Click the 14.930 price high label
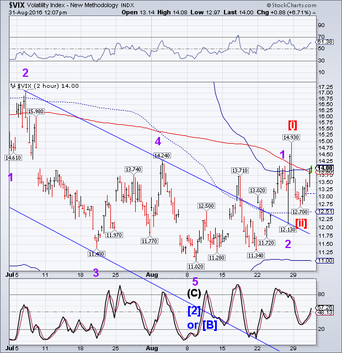Image resolution: width=342 pixels, height=353 pixels. (291, 137)
